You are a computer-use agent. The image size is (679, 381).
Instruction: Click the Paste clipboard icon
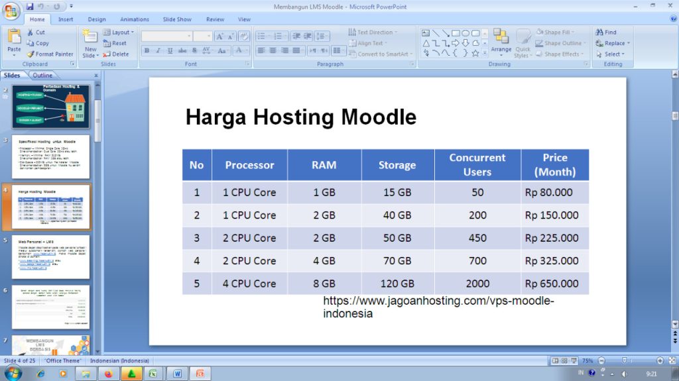pyautogui.click(x=13, y=37)
